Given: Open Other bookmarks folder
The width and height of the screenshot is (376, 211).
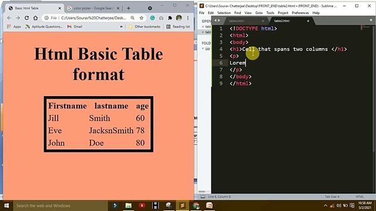Looking at the screenshot, I should (x=145, y=26).
